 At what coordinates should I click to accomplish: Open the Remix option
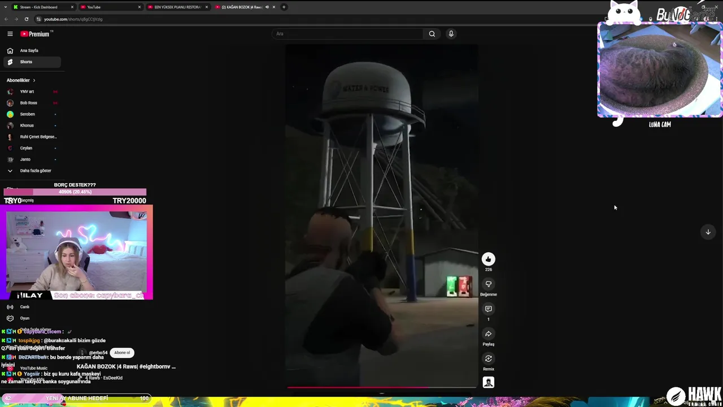[489, 358]
